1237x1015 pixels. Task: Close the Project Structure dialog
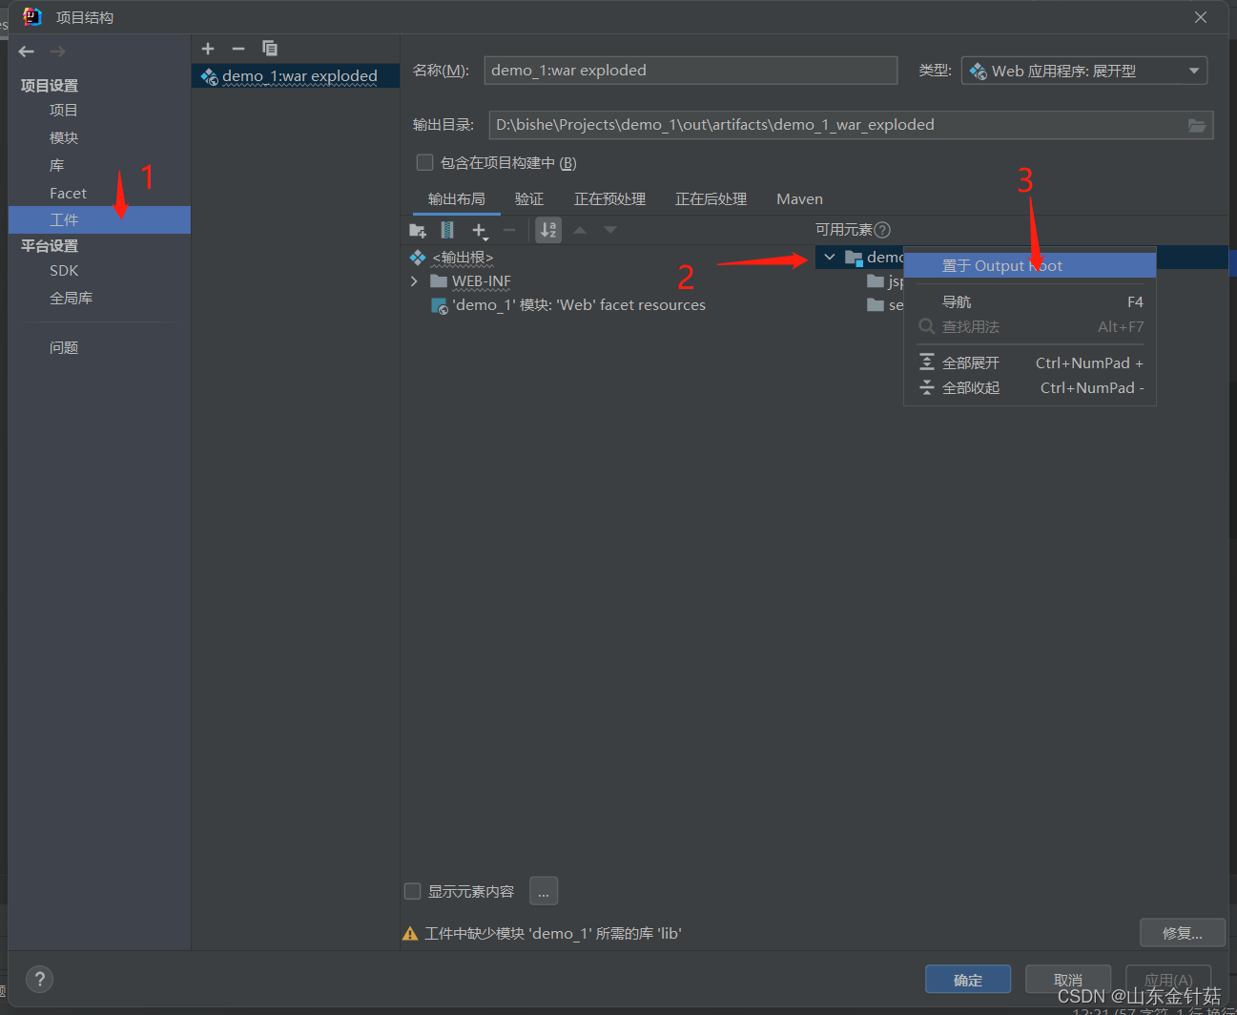1201,17
